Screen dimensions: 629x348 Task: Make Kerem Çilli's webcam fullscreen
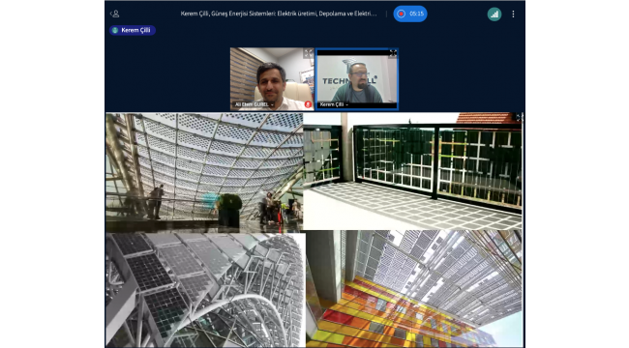393,53
